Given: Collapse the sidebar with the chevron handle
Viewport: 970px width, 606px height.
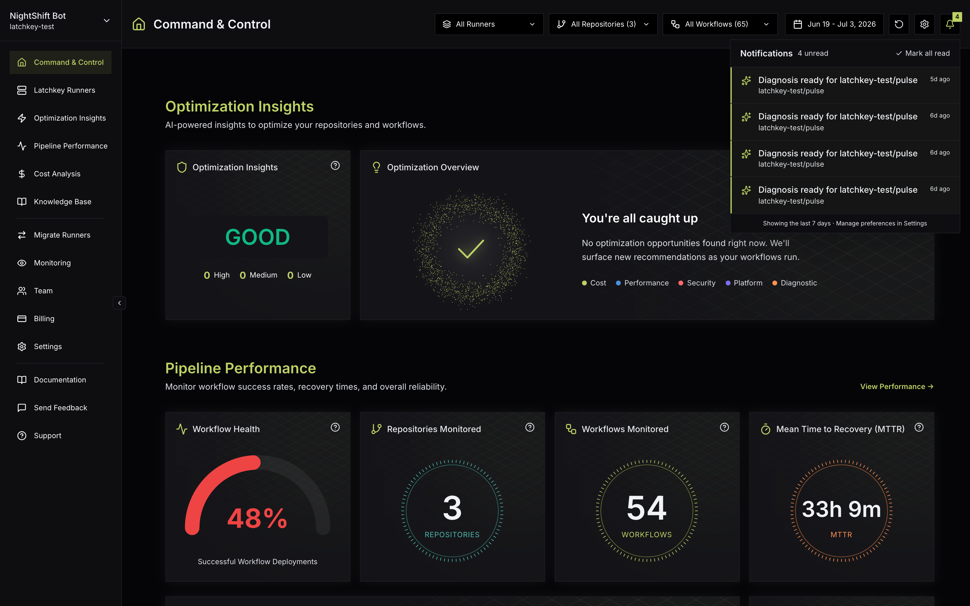Looking at the screenshot, I should [x=119, y=303].
